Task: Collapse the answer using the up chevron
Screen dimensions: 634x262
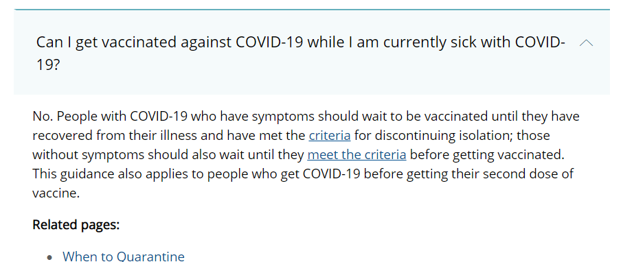Action: 586,43
